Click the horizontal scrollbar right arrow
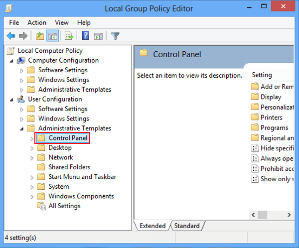Viewport: 299px width, 248px height. 289,215
